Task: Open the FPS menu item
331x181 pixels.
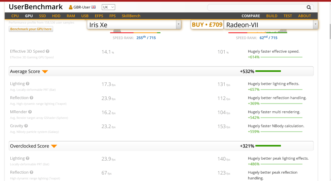Action: pyautogui.click(x=112, y=16)
